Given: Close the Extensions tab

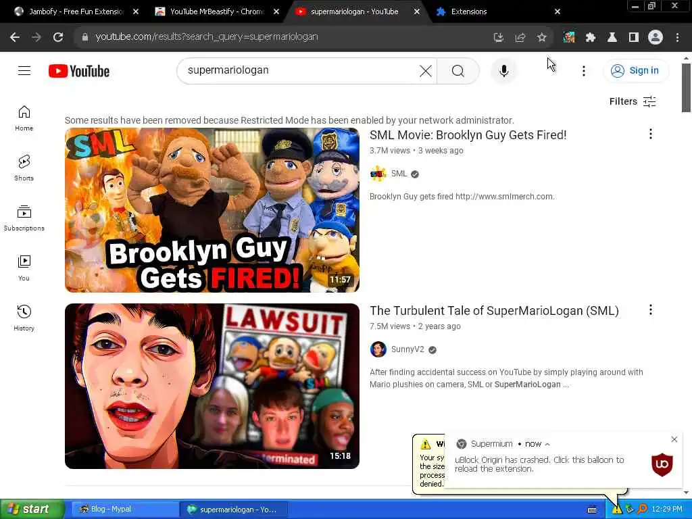Looking at the screenshot, I should tap(558, 12).
